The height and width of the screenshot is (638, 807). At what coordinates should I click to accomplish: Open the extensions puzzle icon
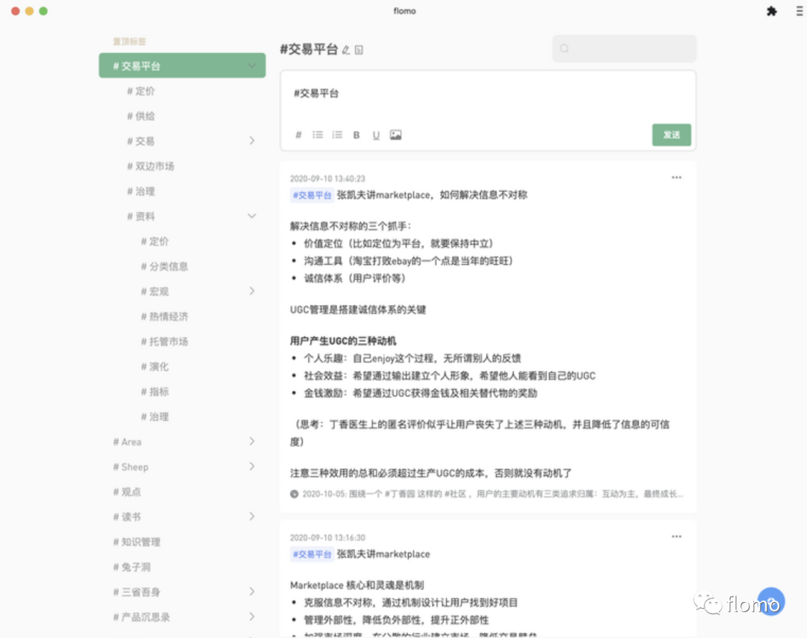(x=771, y=11)
